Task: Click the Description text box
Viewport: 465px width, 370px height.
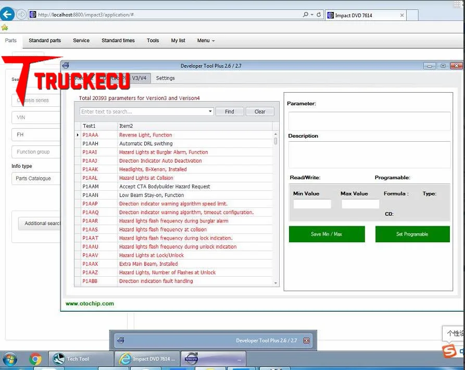Action: (369, 155)
